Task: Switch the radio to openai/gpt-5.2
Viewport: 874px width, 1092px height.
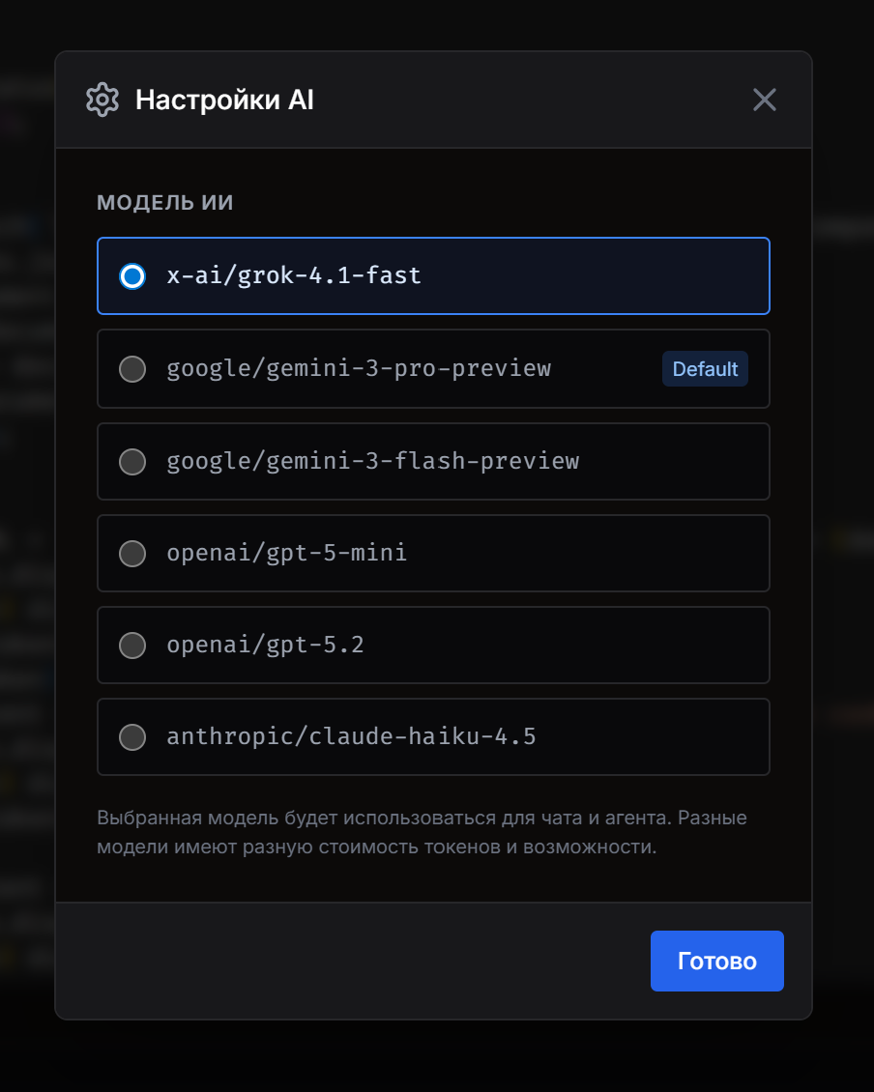Action: coord(132,646)
